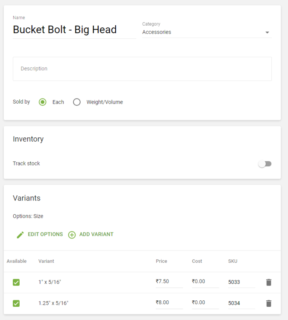Viewport: 288px width, 320px height.
Task: Click the Accessories category selection field
Action: tap(201, 32)
